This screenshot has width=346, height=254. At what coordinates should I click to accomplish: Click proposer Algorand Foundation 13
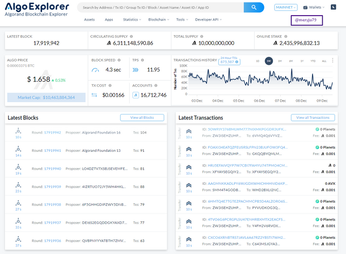click(101, 151)
